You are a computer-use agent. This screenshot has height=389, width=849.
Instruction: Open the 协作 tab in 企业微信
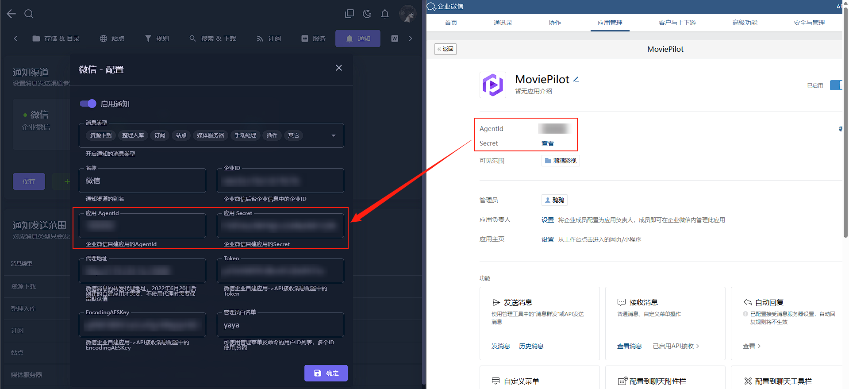click(555, 23)
